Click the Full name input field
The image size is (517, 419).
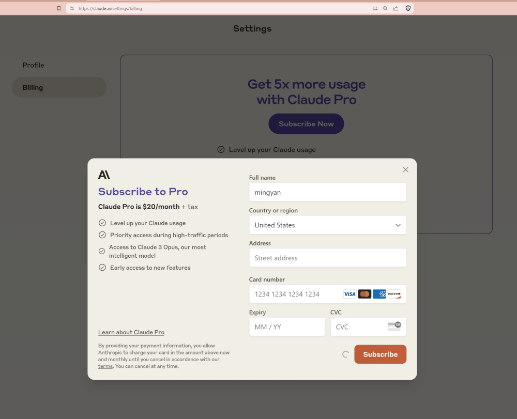pos(327,192)
